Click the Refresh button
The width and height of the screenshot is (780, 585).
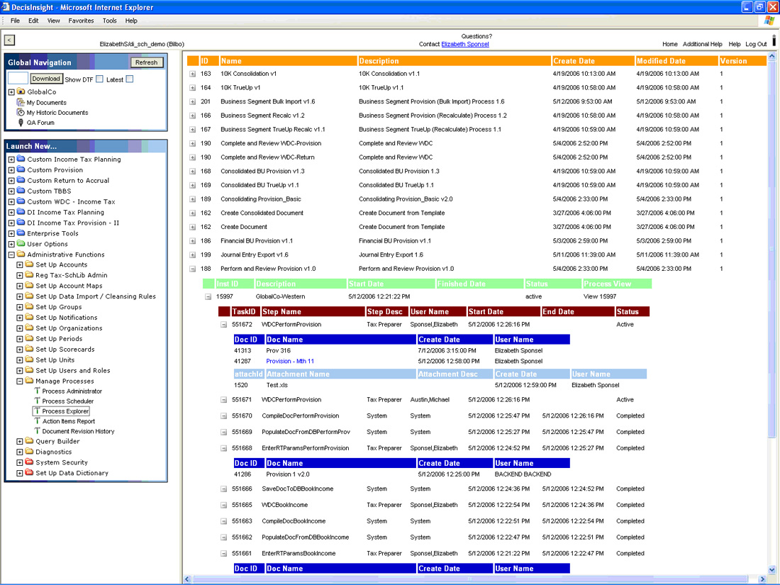(146, 62)
